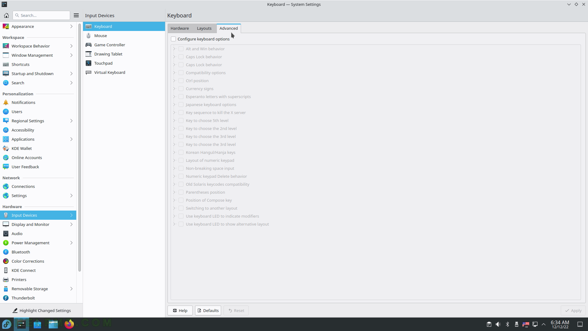Check Alt and Win behavior option
The image size is (588, 331).
[x=181, y=49]
